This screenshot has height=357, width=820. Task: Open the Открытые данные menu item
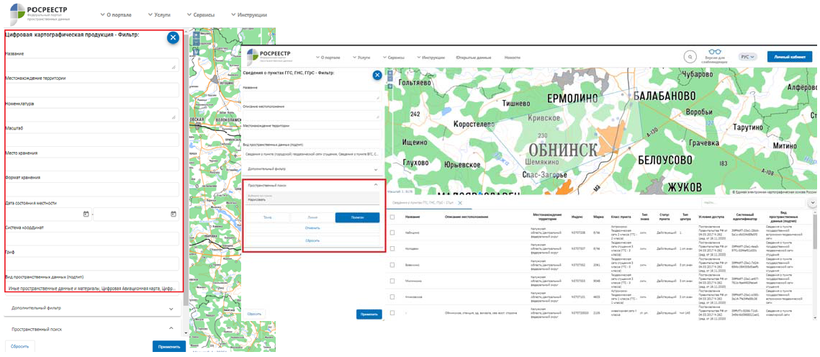[474, 57]
